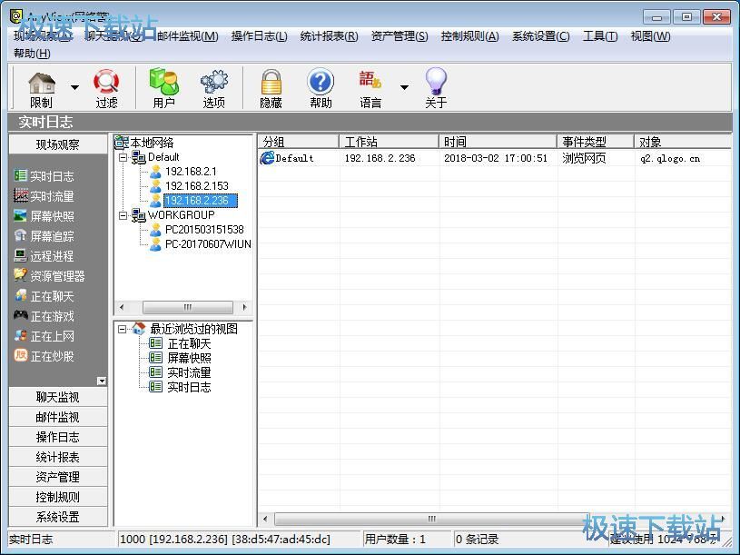740x555 pixels.
Task: Click the 操作日志 sidebar section button
Action: [58, 437]
